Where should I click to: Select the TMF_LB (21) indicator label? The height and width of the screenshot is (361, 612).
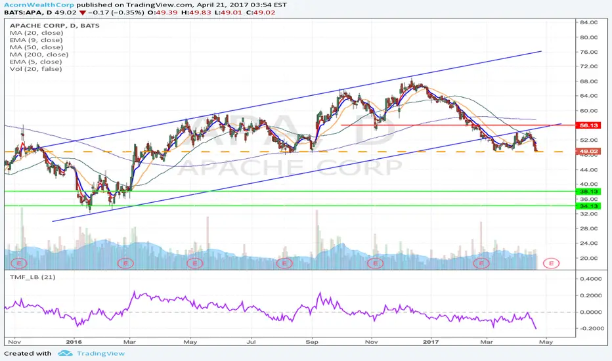(x=32, y=277)
